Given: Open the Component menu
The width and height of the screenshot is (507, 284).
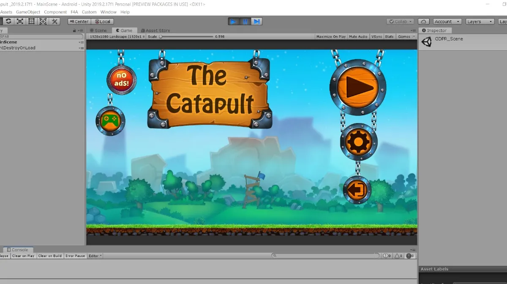Looking at the screenshot, I should tap(55, 12).
